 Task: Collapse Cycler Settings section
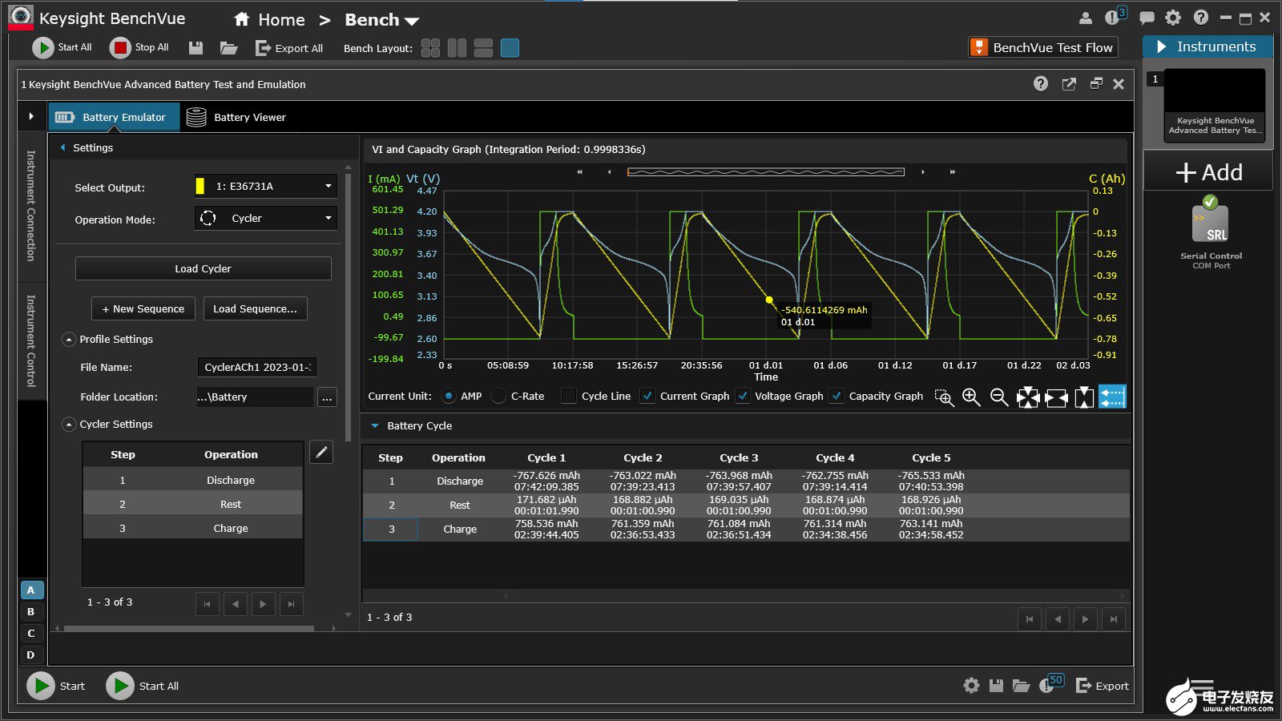pos(69,425)
